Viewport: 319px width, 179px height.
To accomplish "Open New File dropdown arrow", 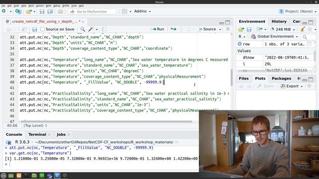I will click(10, 11).
